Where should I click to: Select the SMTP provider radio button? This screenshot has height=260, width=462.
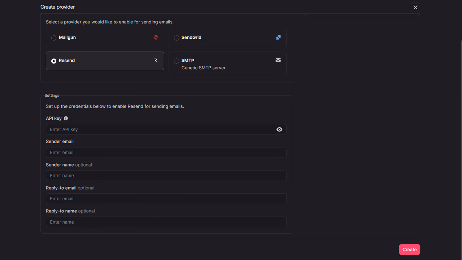click(x=176, y=61)
